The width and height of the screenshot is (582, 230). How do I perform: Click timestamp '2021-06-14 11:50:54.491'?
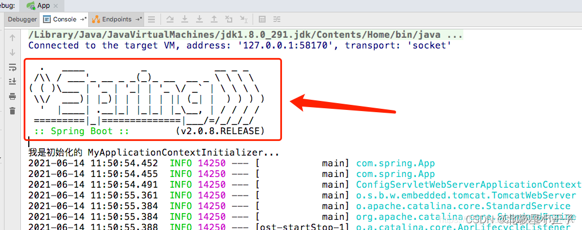(93, 185)
